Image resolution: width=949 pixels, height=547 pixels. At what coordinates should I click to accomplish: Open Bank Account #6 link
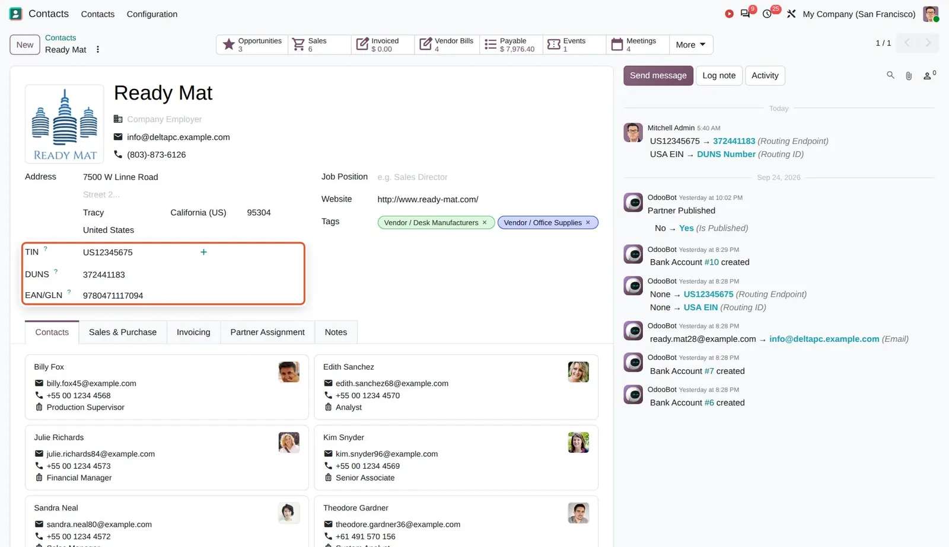pos(709,402)
